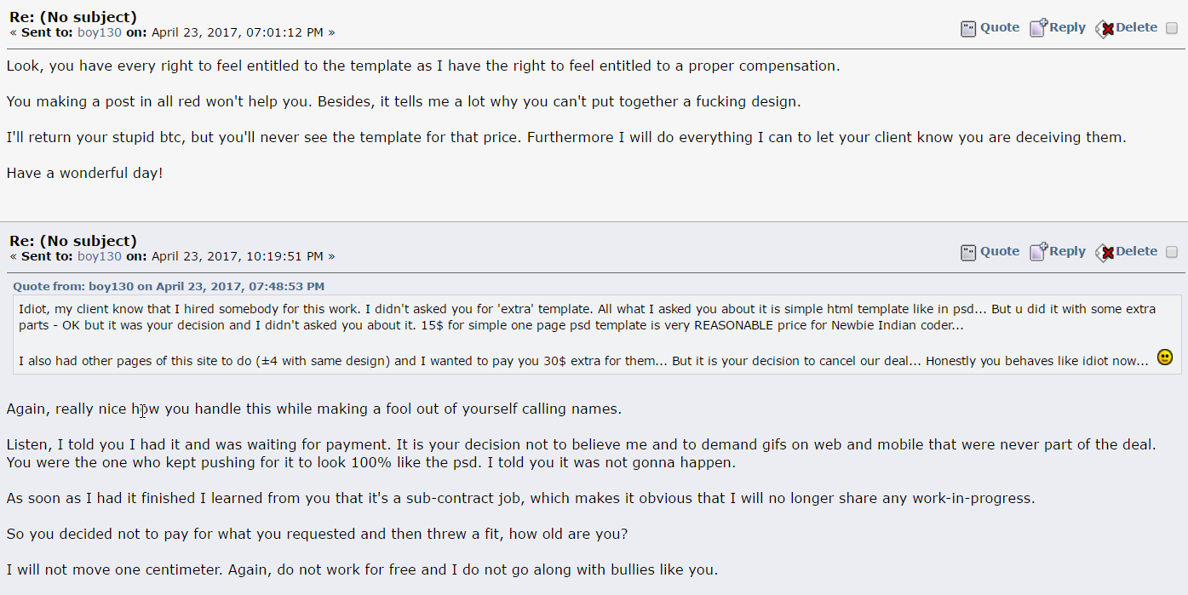Click the Reply icon on the 07:01:12 PM message
The width and height of the screenshot is (1188, 595).
pos(1038,28)
